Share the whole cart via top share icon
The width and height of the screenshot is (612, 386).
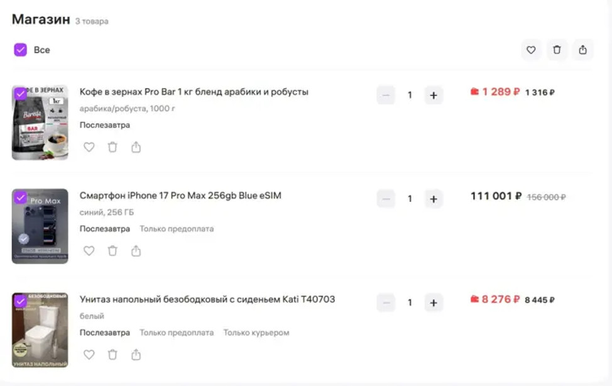pyautogui.click(x=582, y=50)
